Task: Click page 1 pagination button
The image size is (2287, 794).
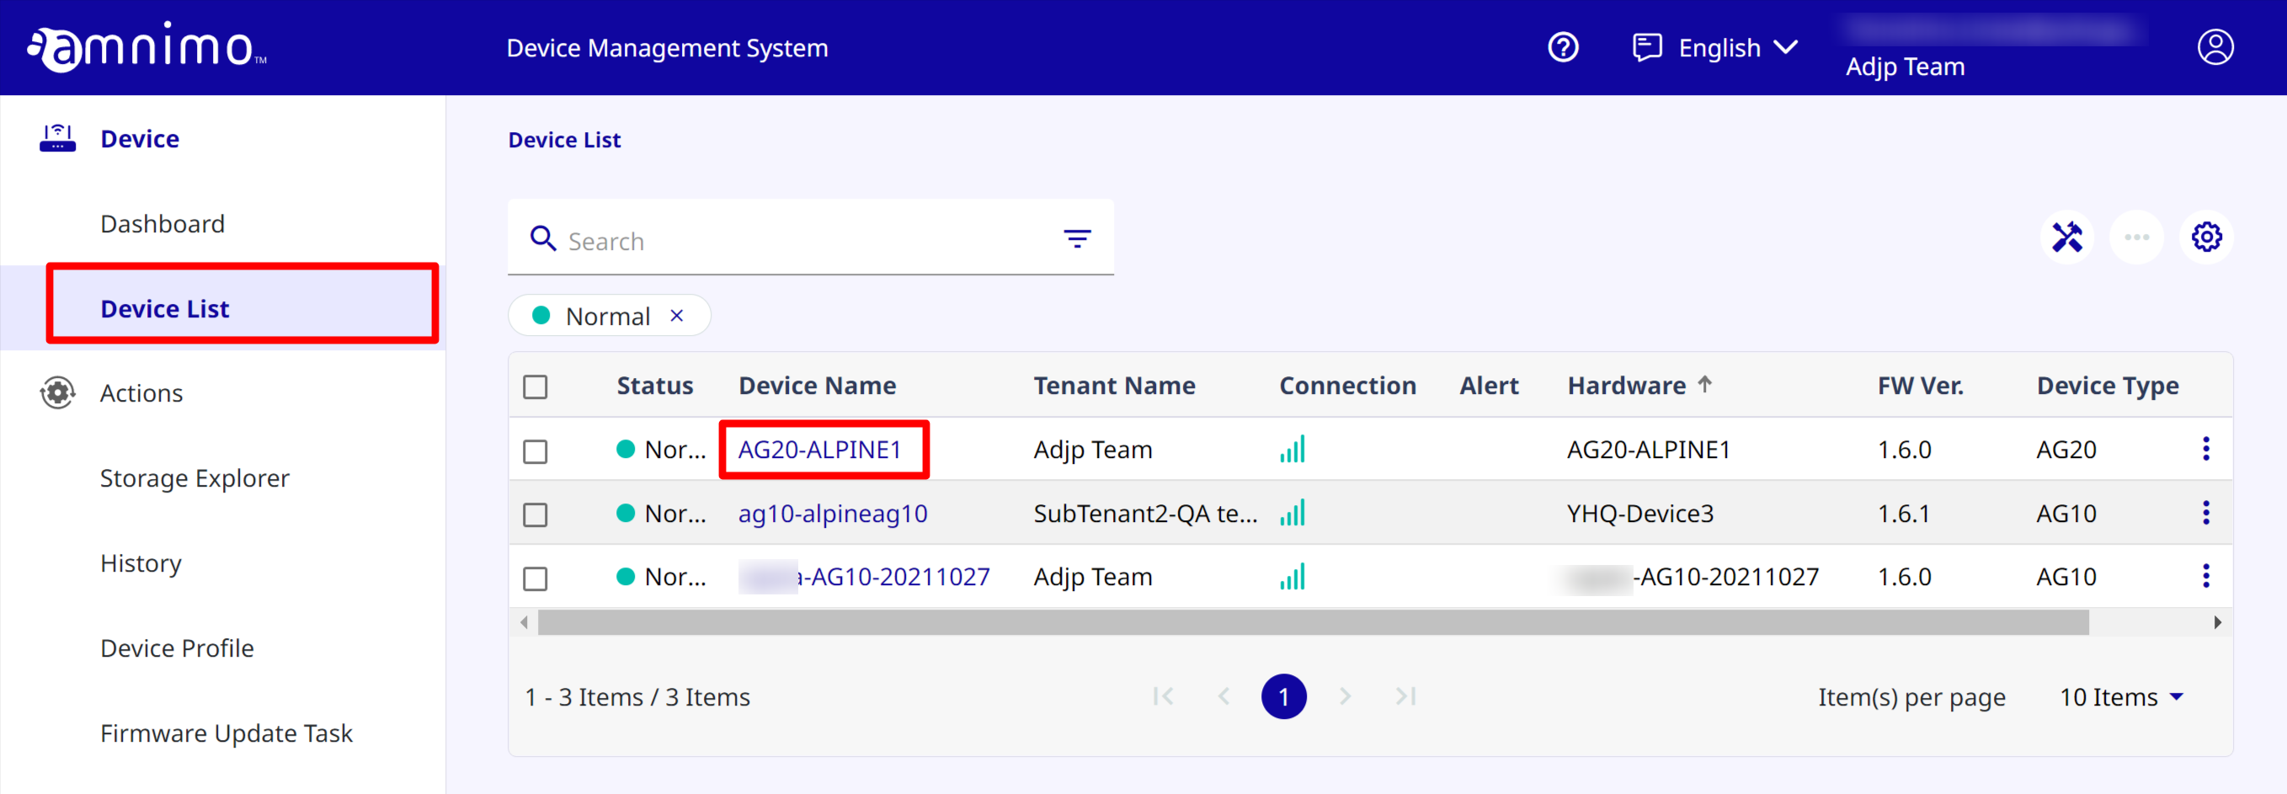Action: tap(1283, 697)
